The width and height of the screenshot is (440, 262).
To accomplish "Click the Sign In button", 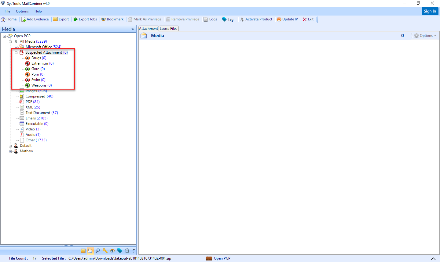I will click(430, 11).
